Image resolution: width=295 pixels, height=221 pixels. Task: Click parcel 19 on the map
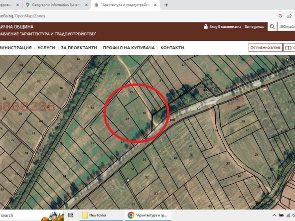(x=118, y=74)
